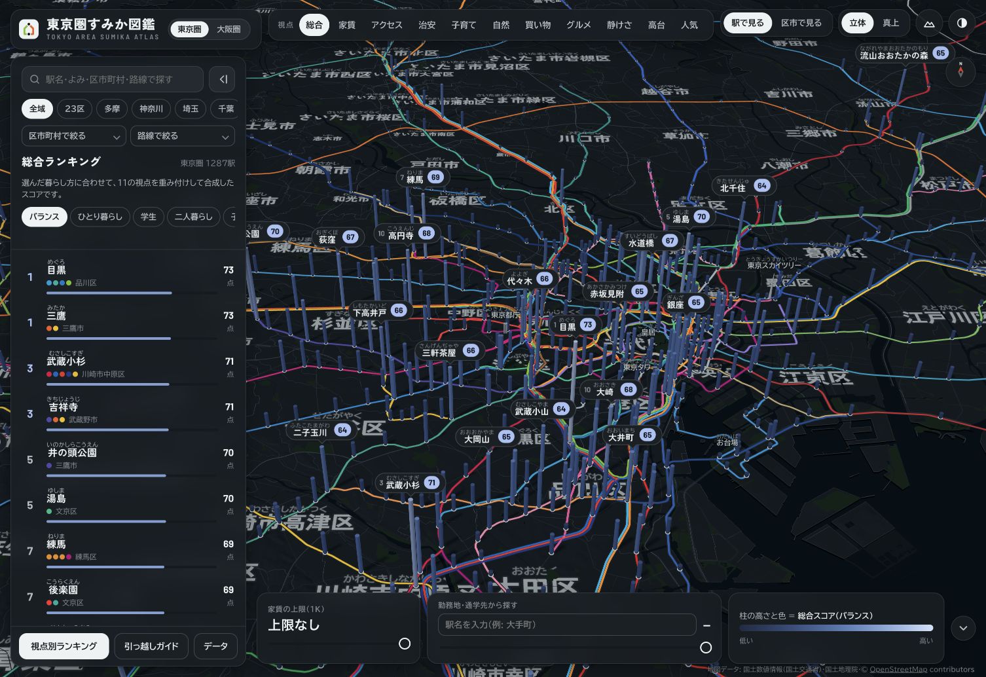Filter by 神奈川 area chip
986x677 pixels.
pos(151,109)
